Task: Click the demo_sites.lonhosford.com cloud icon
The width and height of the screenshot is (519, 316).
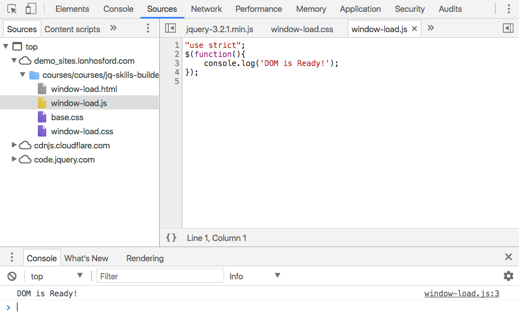Action: tap(25, 60)
